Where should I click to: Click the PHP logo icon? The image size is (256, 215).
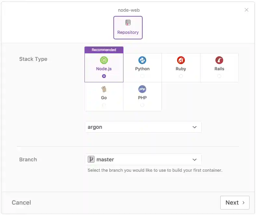coord(142,89)
